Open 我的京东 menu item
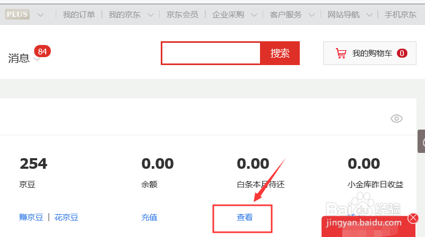425x237 pixels. [x=124, y=15]
